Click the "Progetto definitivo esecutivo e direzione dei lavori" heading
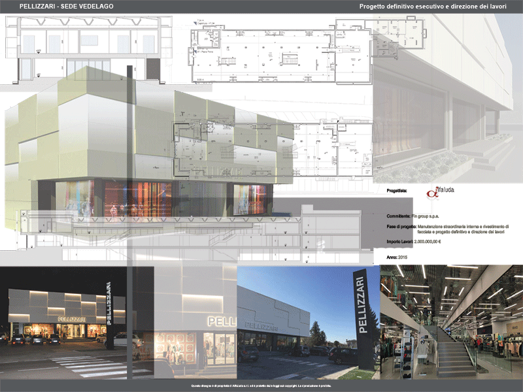The width and height of the screenshot is (523, 392). (433, 7)
